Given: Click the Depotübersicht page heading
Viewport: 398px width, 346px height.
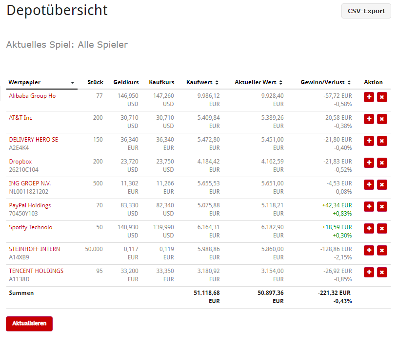Looking at the screenshot, I should [57, 10].
